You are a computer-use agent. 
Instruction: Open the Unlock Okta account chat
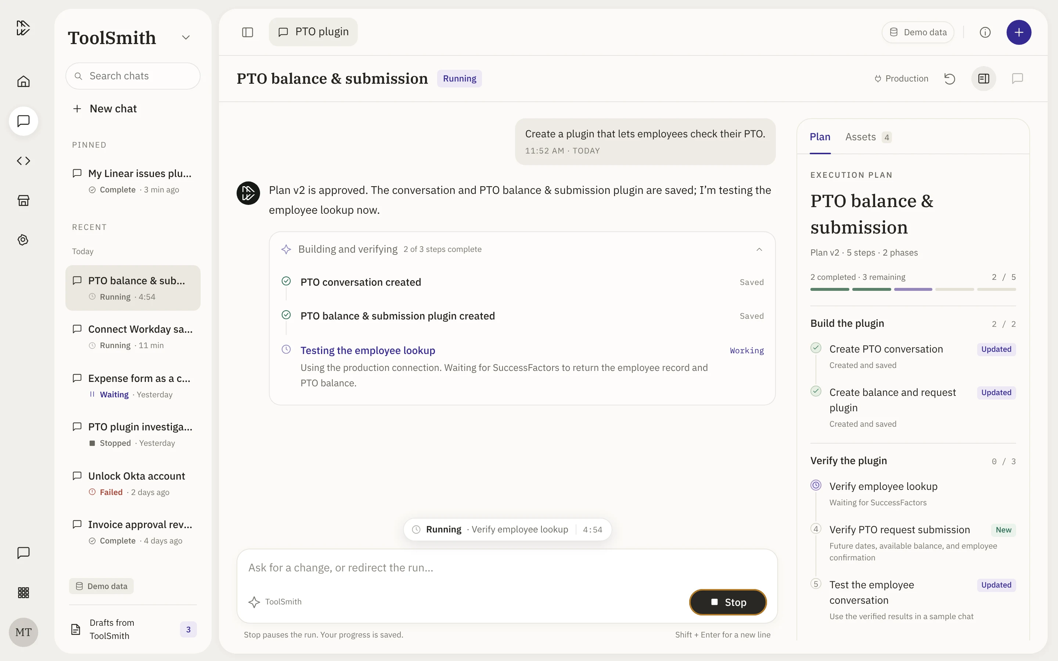pyautogui.click(x=133, y=484)
